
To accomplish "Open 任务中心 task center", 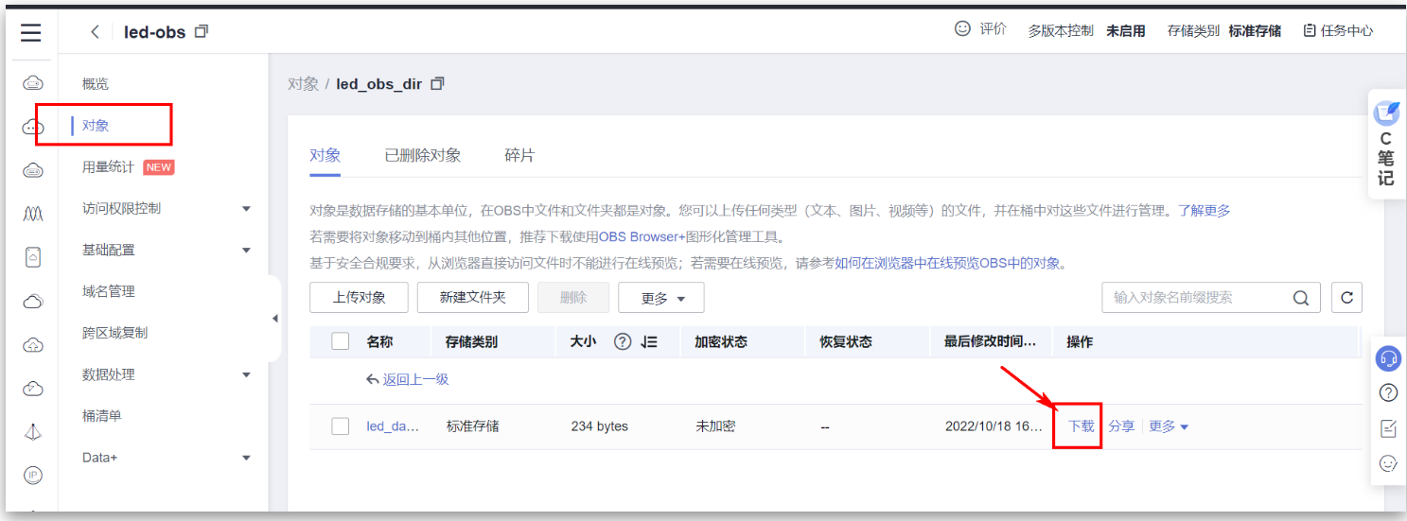I will [x=1338, y=30].
